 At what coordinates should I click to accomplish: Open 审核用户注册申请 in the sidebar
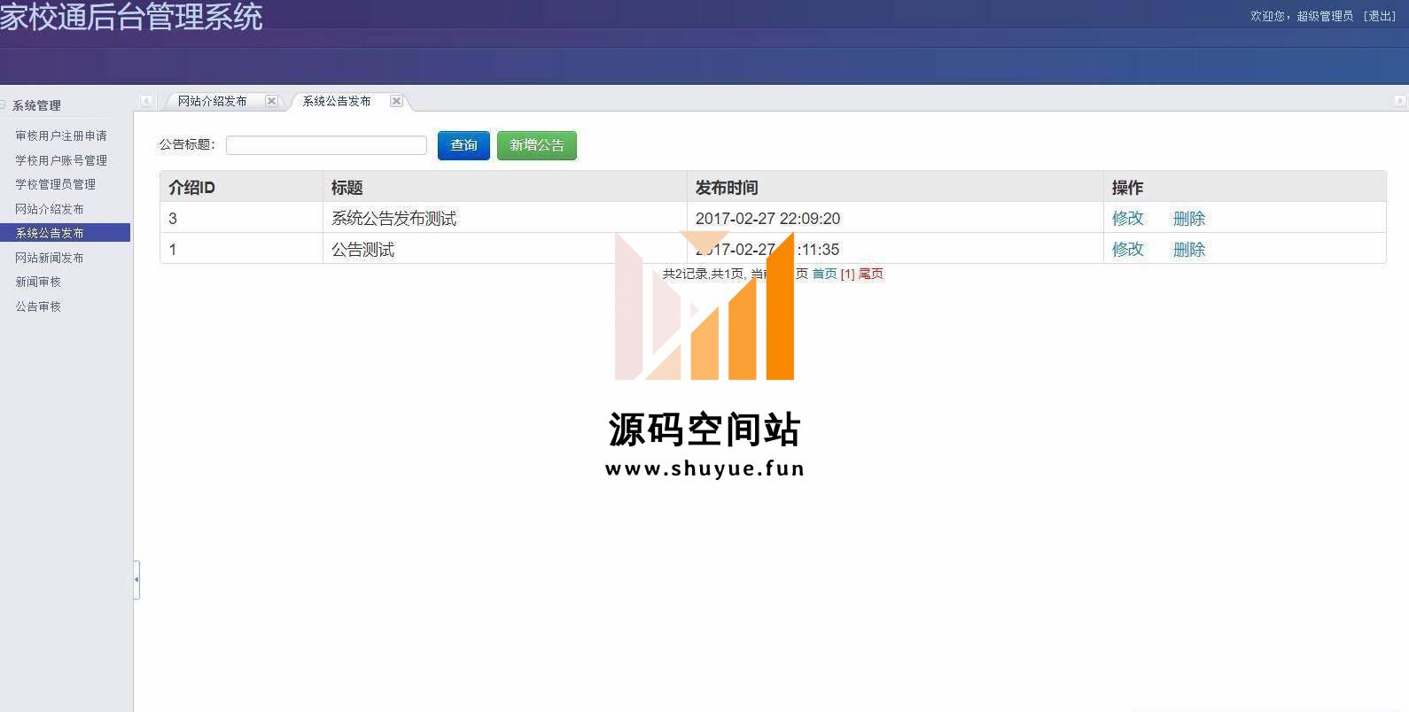coord(61,135)
